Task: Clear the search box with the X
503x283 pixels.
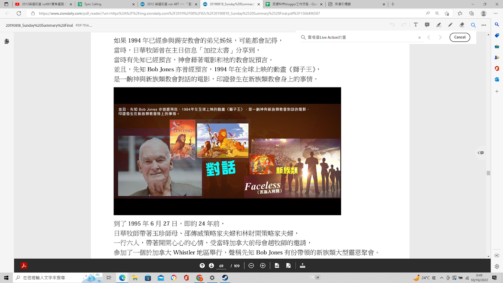Action: 419,37
